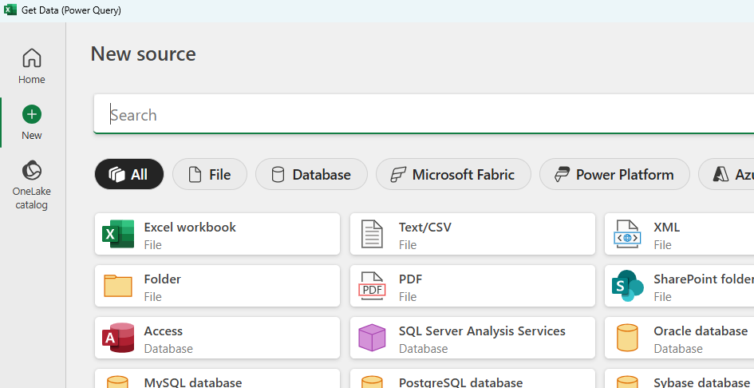Select the PostgreSQL database connector
This screenshot has height=388, width=754.
pyautogui.click(x=472, y=378)
